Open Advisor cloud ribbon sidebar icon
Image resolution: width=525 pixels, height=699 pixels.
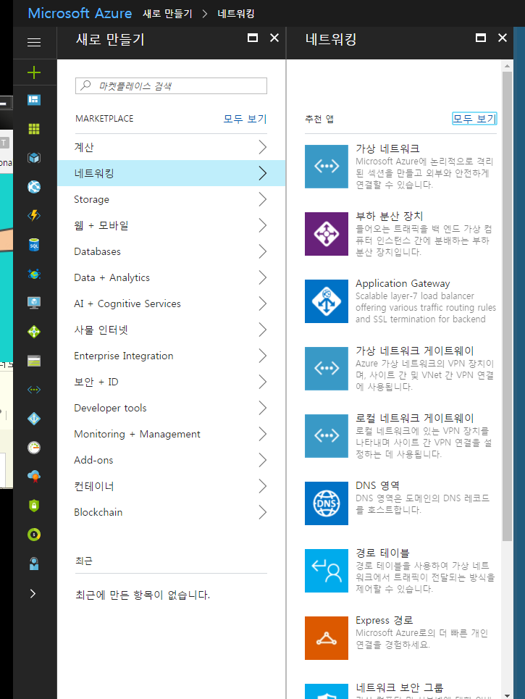[x=34, y=477]
